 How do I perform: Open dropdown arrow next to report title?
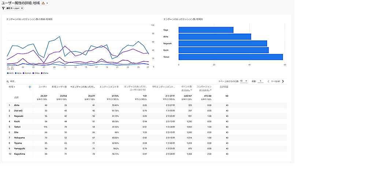(x=47, y=3)
